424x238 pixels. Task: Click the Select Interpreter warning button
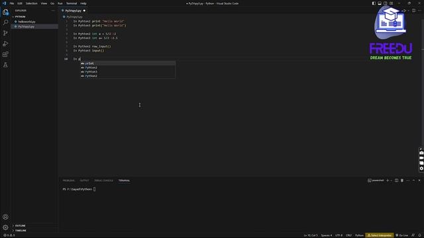click(380, 235)
